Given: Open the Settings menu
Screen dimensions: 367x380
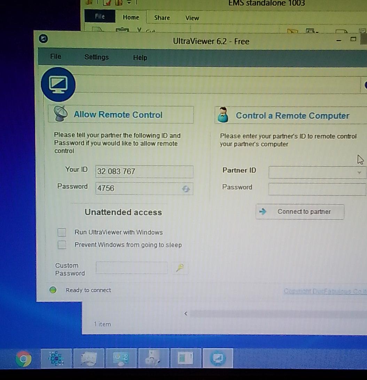Looking at the screenshot, I should [96, 57].
